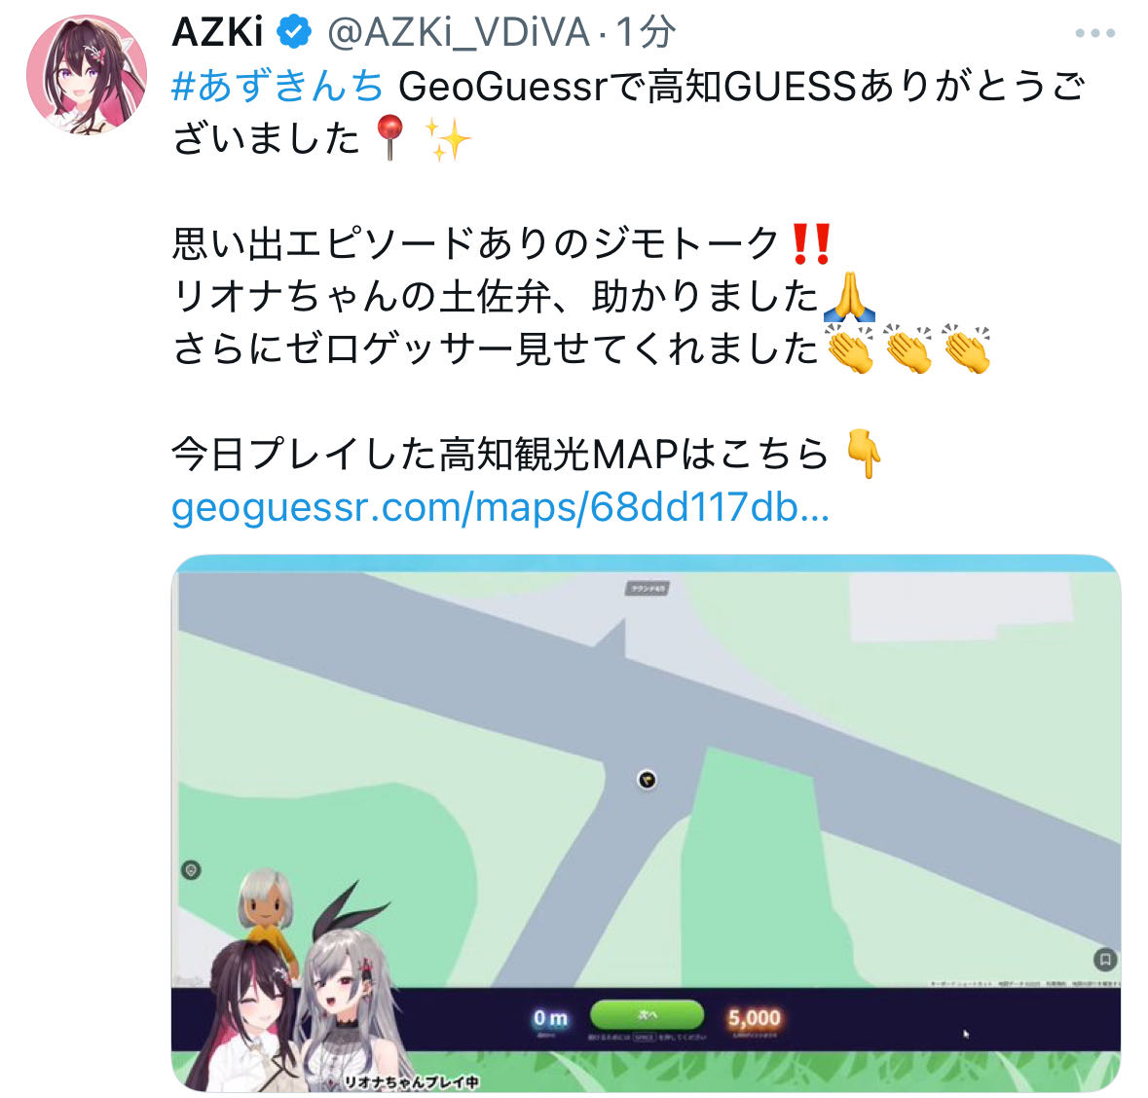
Task: Click the round label at map top
Action: [648, 589]
